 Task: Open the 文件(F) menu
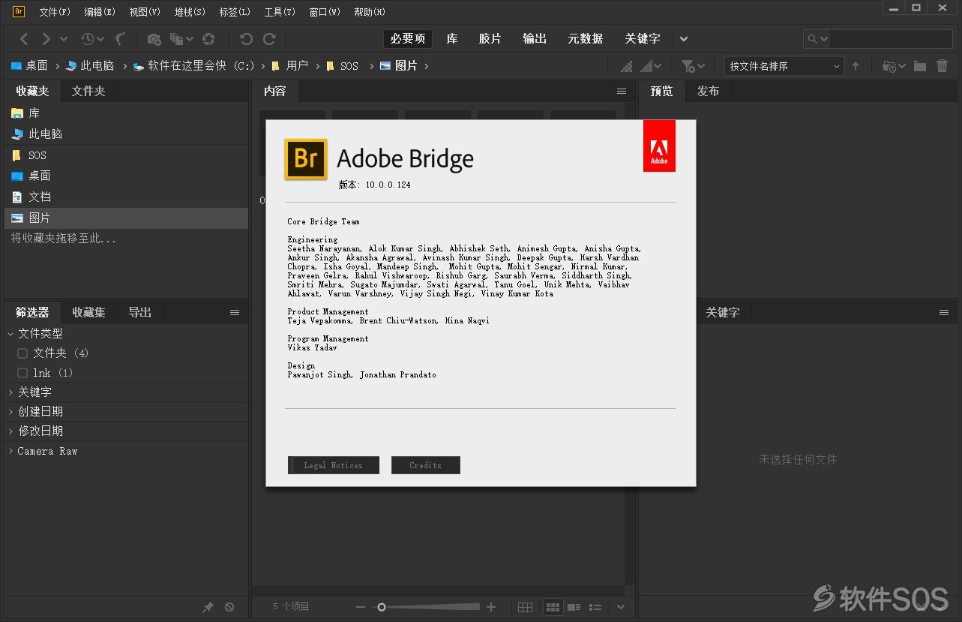(54, 12)
